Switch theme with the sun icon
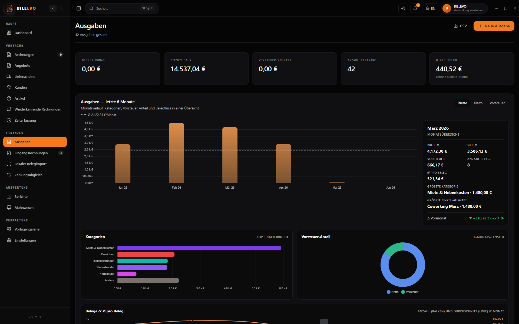This screenshot has width=519, height=324. coord(403,8)
